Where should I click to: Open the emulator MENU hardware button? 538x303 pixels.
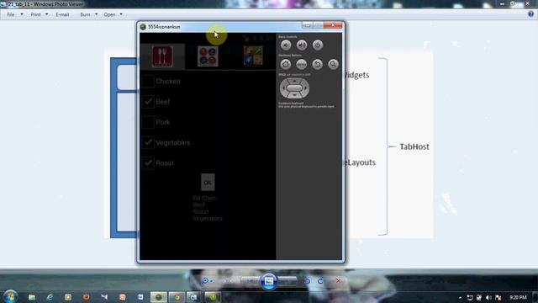[x=301, y=64]
